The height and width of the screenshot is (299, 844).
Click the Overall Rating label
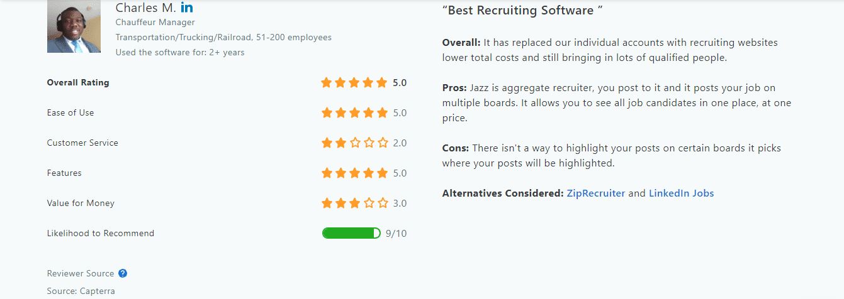pos(78,82)
